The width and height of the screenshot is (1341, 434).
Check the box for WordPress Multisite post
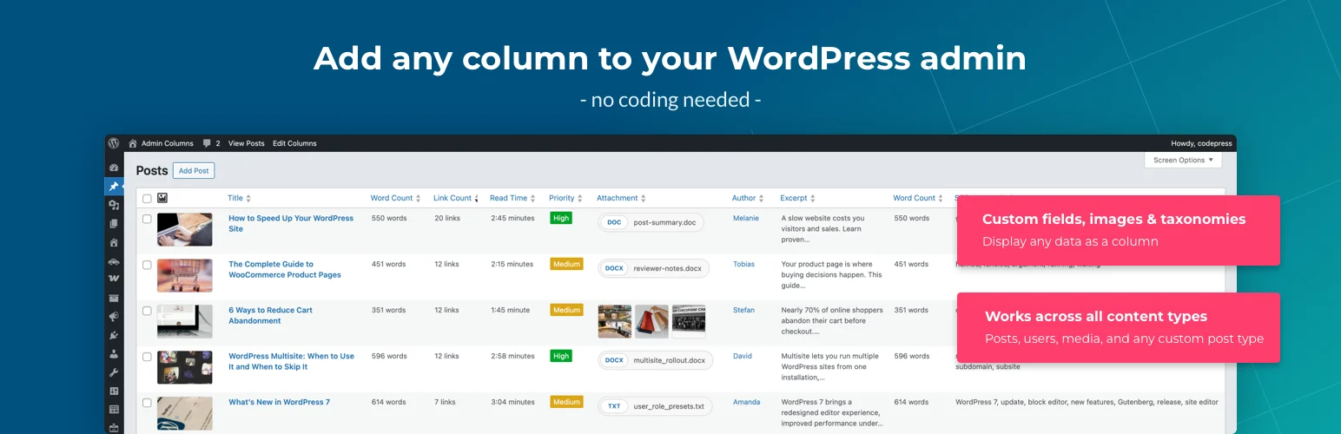tap(147, 357)
